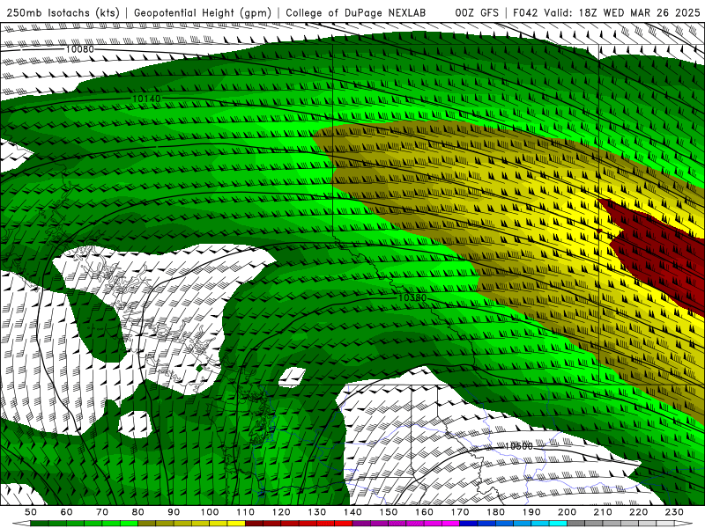Click the 'Geopotential Height (gpm)' title text

tap(203, 12)
